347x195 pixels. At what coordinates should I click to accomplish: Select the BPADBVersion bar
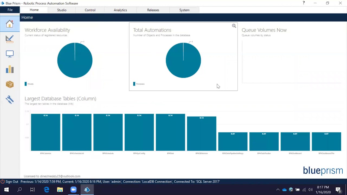201,134
